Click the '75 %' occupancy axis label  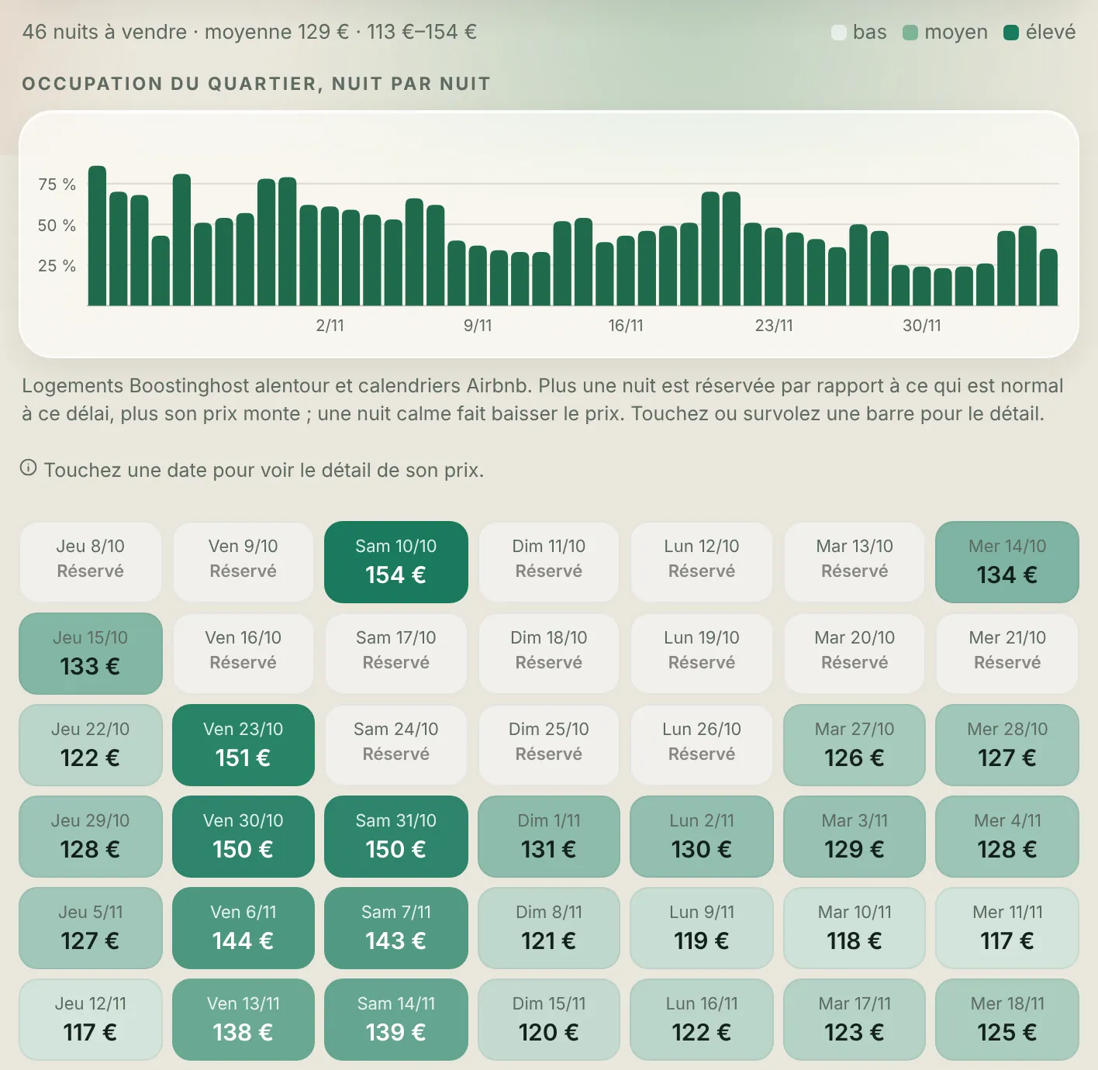coord(57,185)
